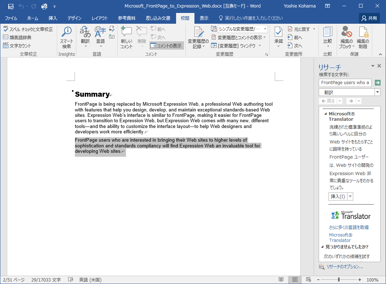386x284 pixels.
Task: Click the Share (共有) button
Action: click(x=369, y=18)
